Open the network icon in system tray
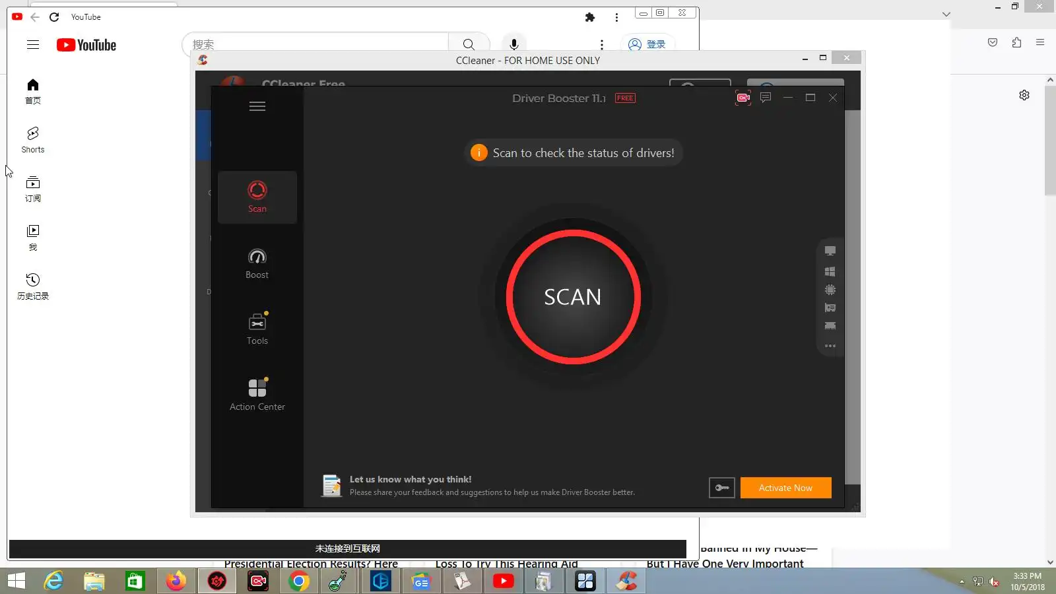The height and width of the screenshot is (594, 1056). [x=978, y=581]
